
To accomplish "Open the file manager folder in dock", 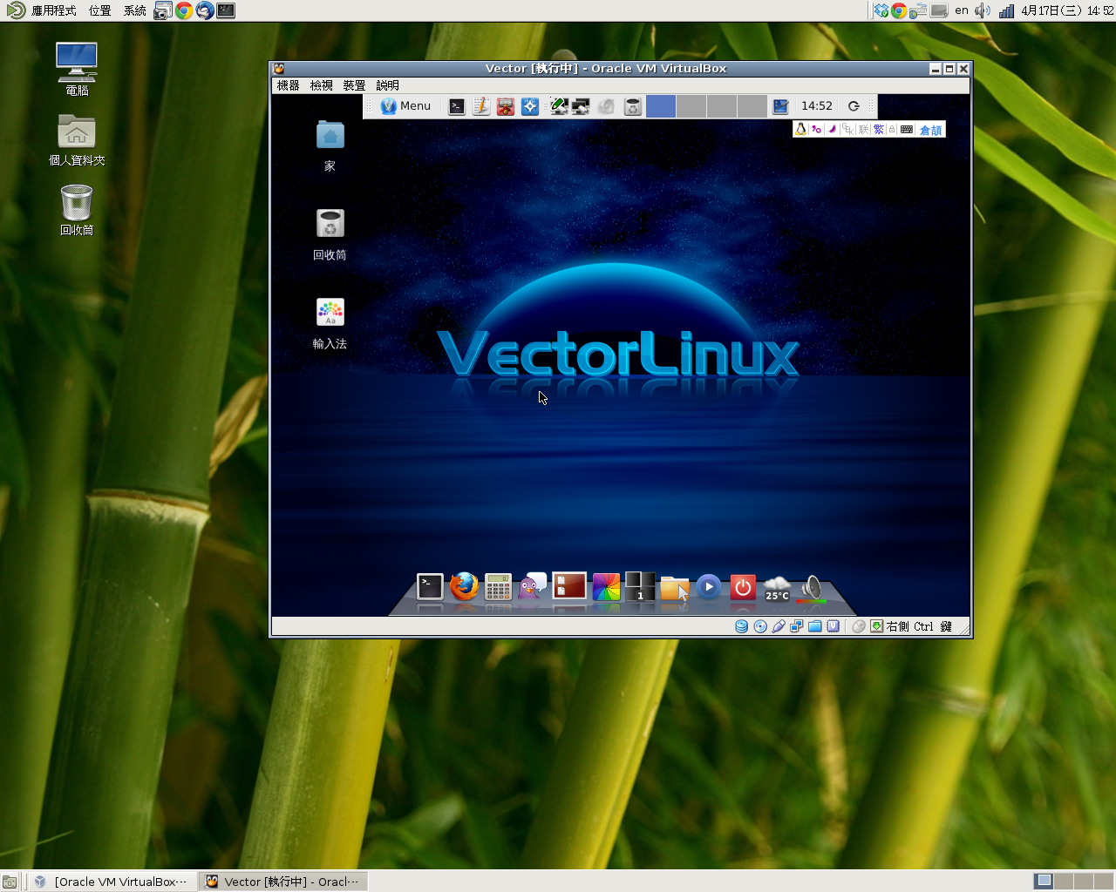I will (675, 588).
